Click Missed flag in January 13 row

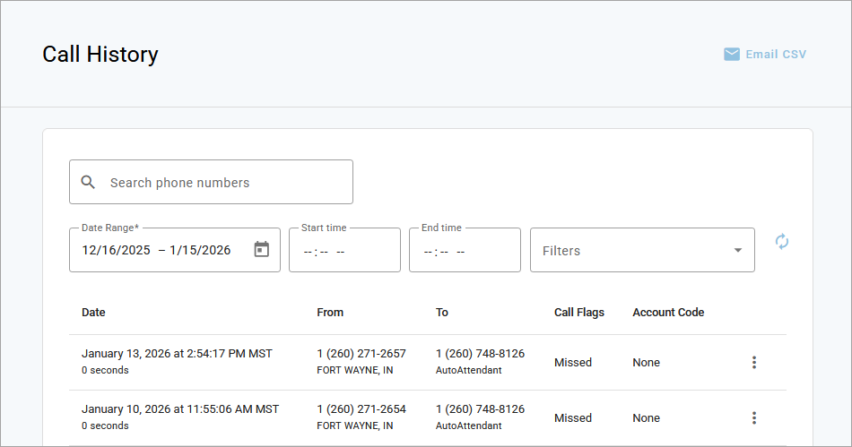tap(573, 363)
